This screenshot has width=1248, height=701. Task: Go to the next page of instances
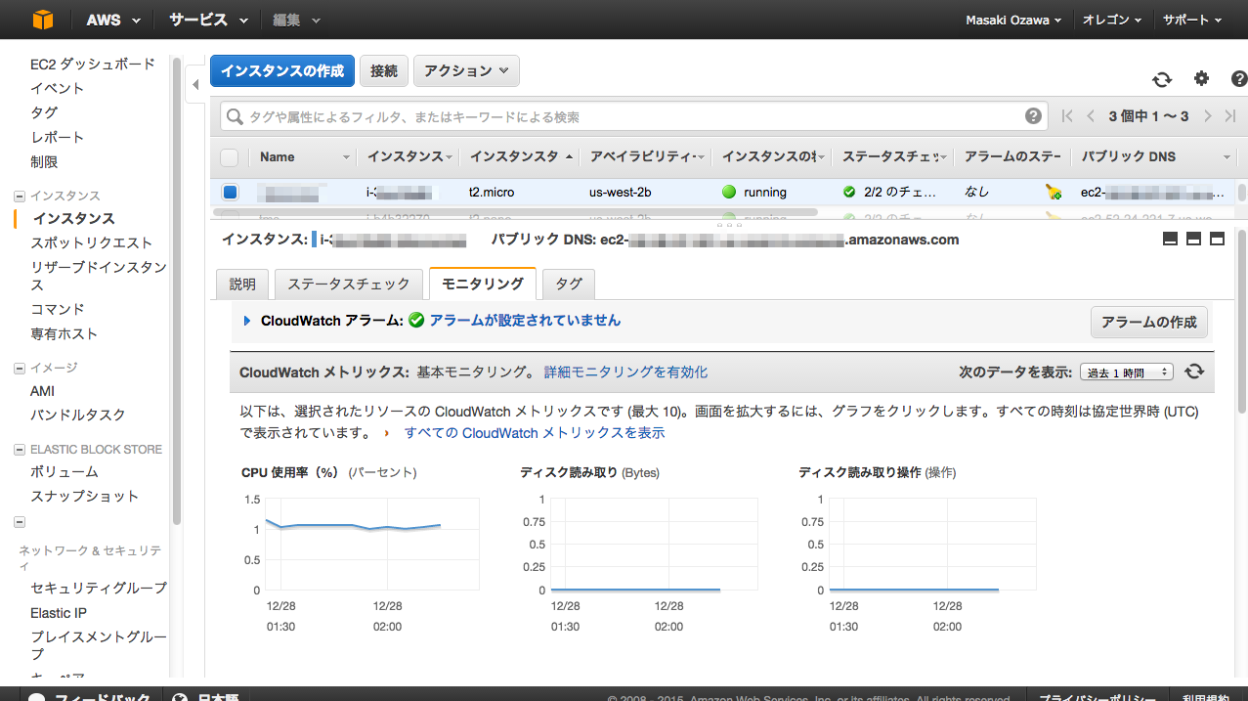coord(1207,116)
